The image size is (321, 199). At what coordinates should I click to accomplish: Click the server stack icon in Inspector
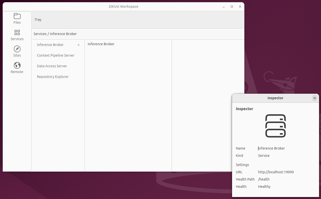pos(275,126)
